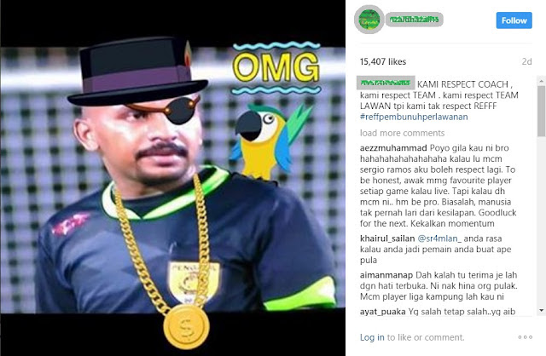
Task: Click the profile avatar picture
Action: click(x=369, y=20)
